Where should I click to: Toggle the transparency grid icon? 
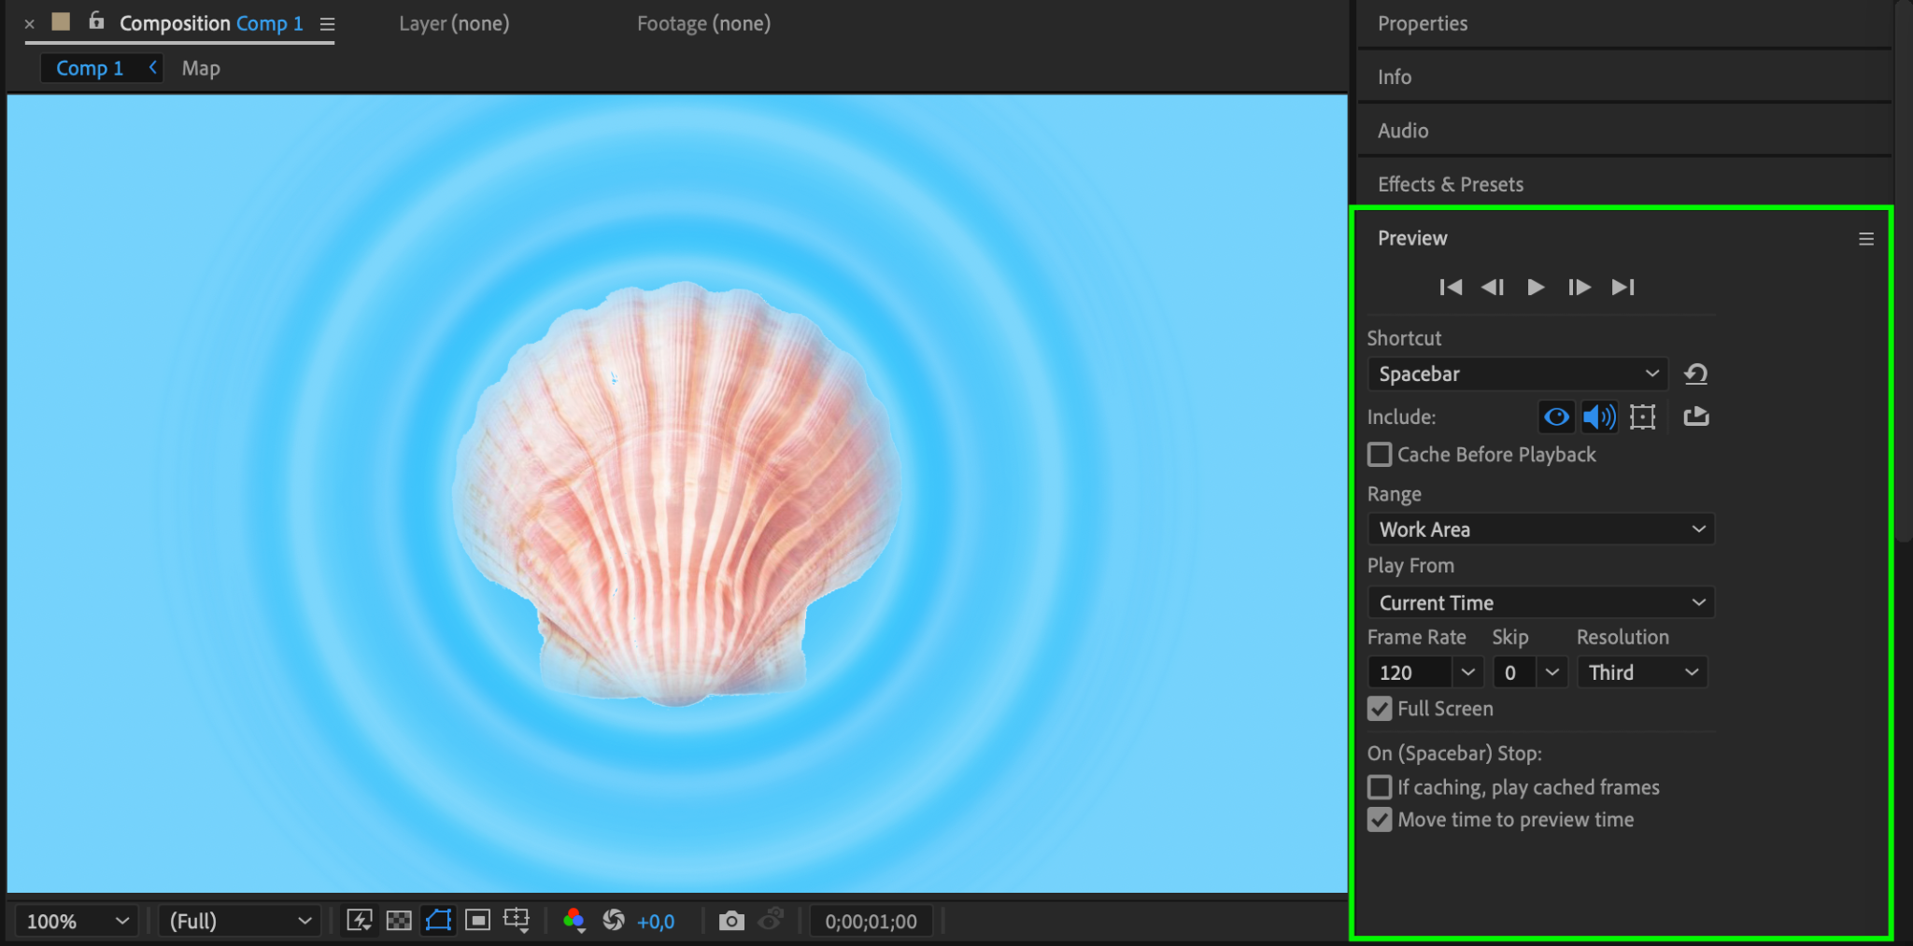[399, 921]
